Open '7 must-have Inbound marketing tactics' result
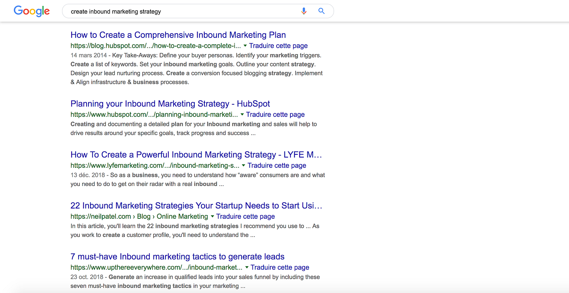This screenshot has height=293, width=569. 177,257
